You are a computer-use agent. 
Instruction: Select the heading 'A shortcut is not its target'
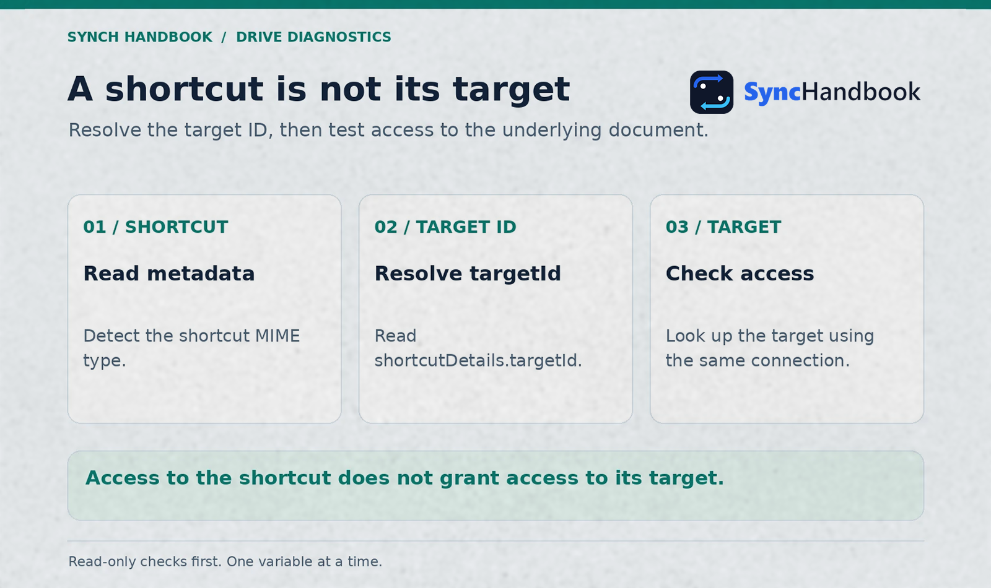(318, 89)
